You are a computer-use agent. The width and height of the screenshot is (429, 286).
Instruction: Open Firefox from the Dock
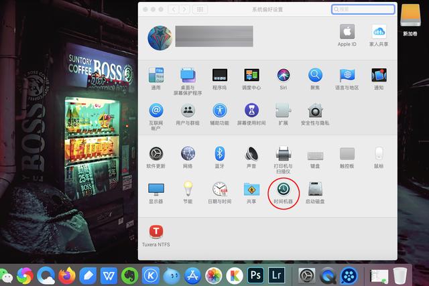(67, 275)
